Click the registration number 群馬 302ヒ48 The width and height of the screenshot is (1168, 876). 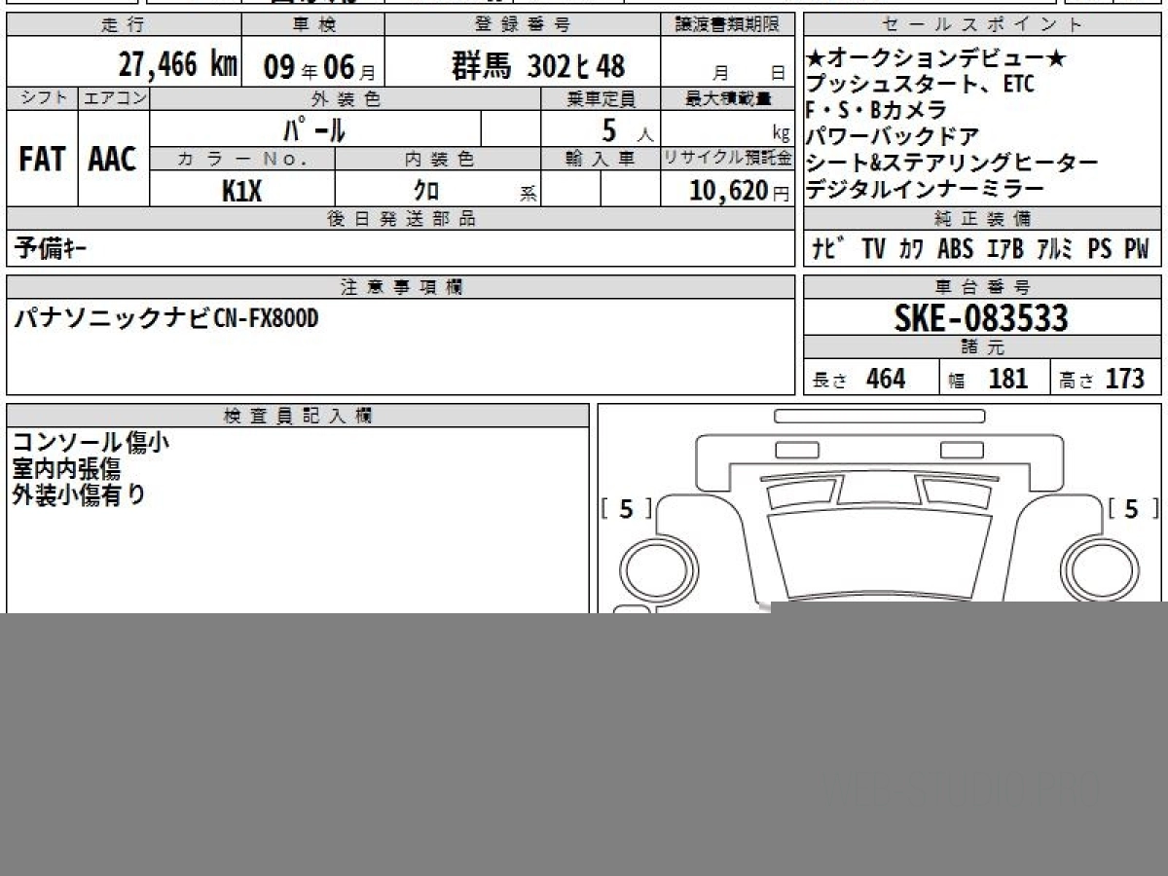click(x=536, y=66)
